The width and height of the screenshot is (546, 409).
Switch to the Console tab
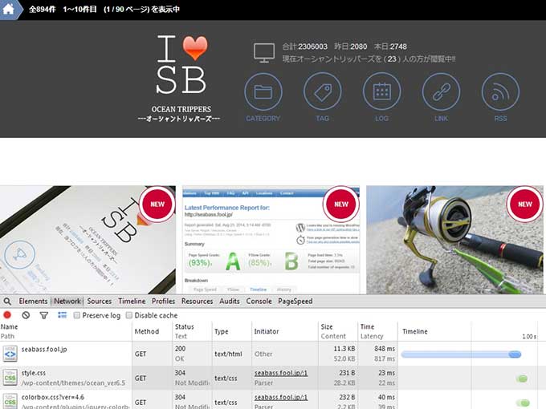(259, 302)
